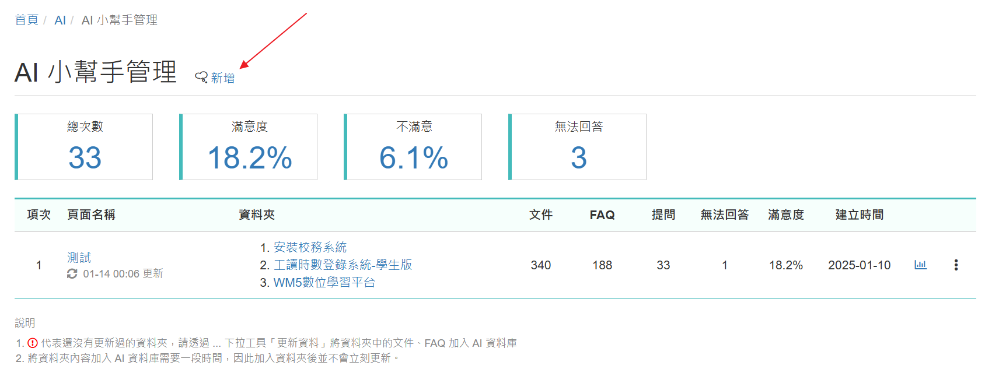Viewport: 992px width, 376px height.
Task: Click the 頁面名稱 column header
Action: 91,215
